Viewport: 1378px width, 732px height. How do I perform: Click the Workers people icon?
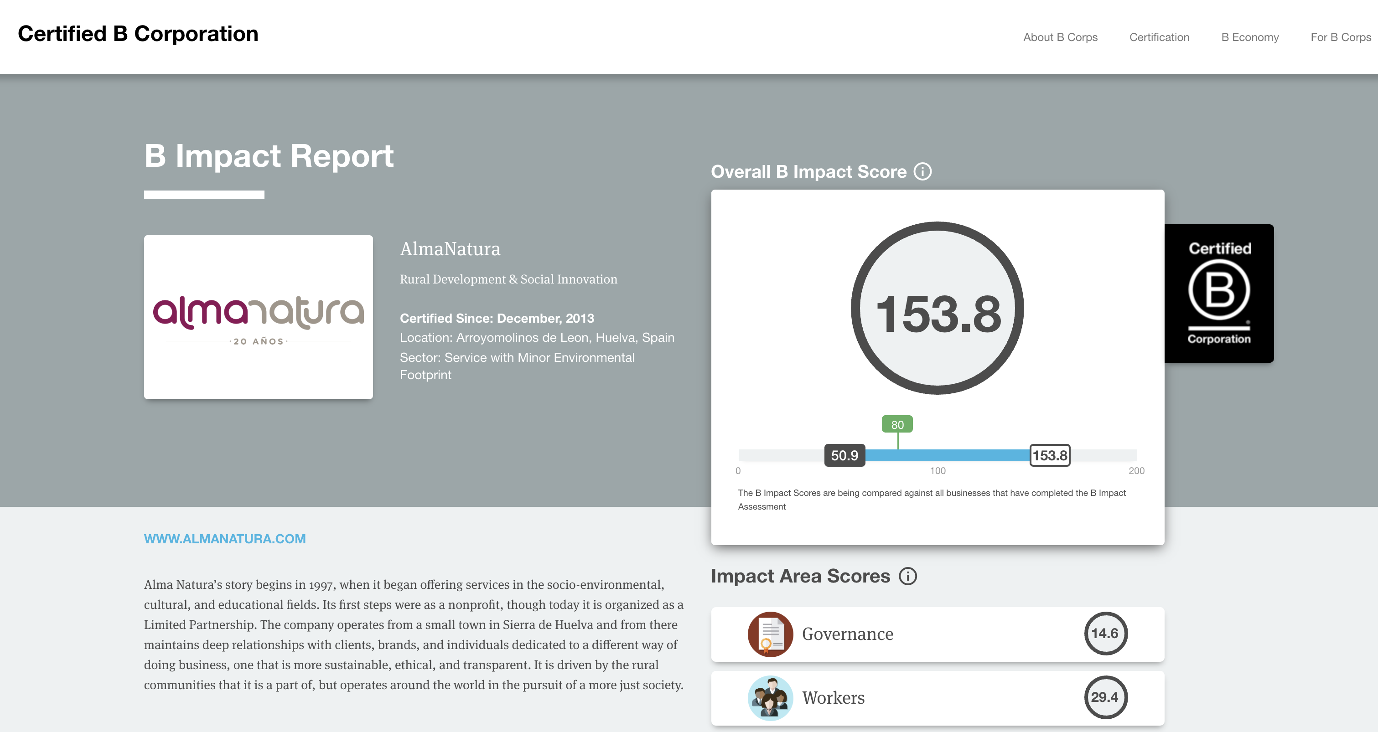[770, 698]
